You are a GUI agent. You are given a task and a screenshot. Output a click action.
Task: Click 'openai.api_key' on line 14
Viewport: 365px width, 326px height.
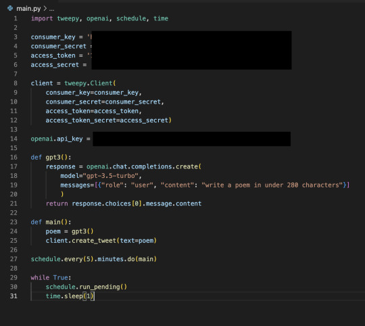(57, 139)
